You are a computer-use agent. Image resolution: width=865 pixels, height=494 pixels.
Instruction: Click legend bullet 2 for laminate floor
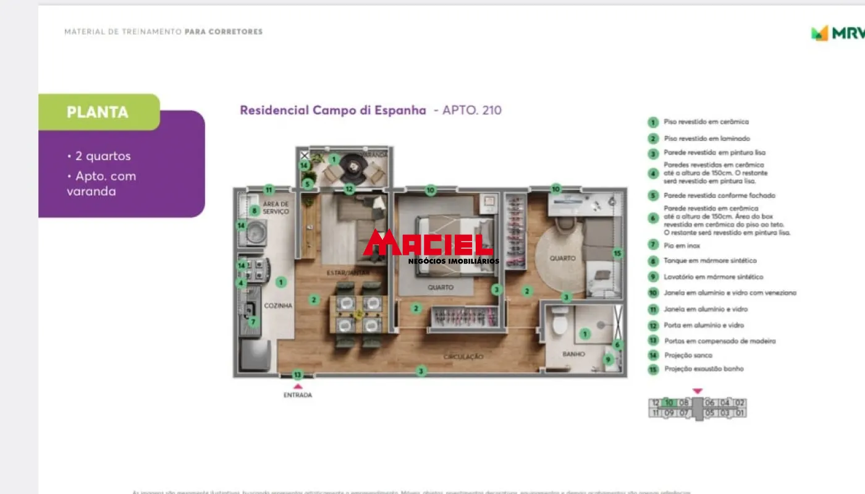coord(652,139)
